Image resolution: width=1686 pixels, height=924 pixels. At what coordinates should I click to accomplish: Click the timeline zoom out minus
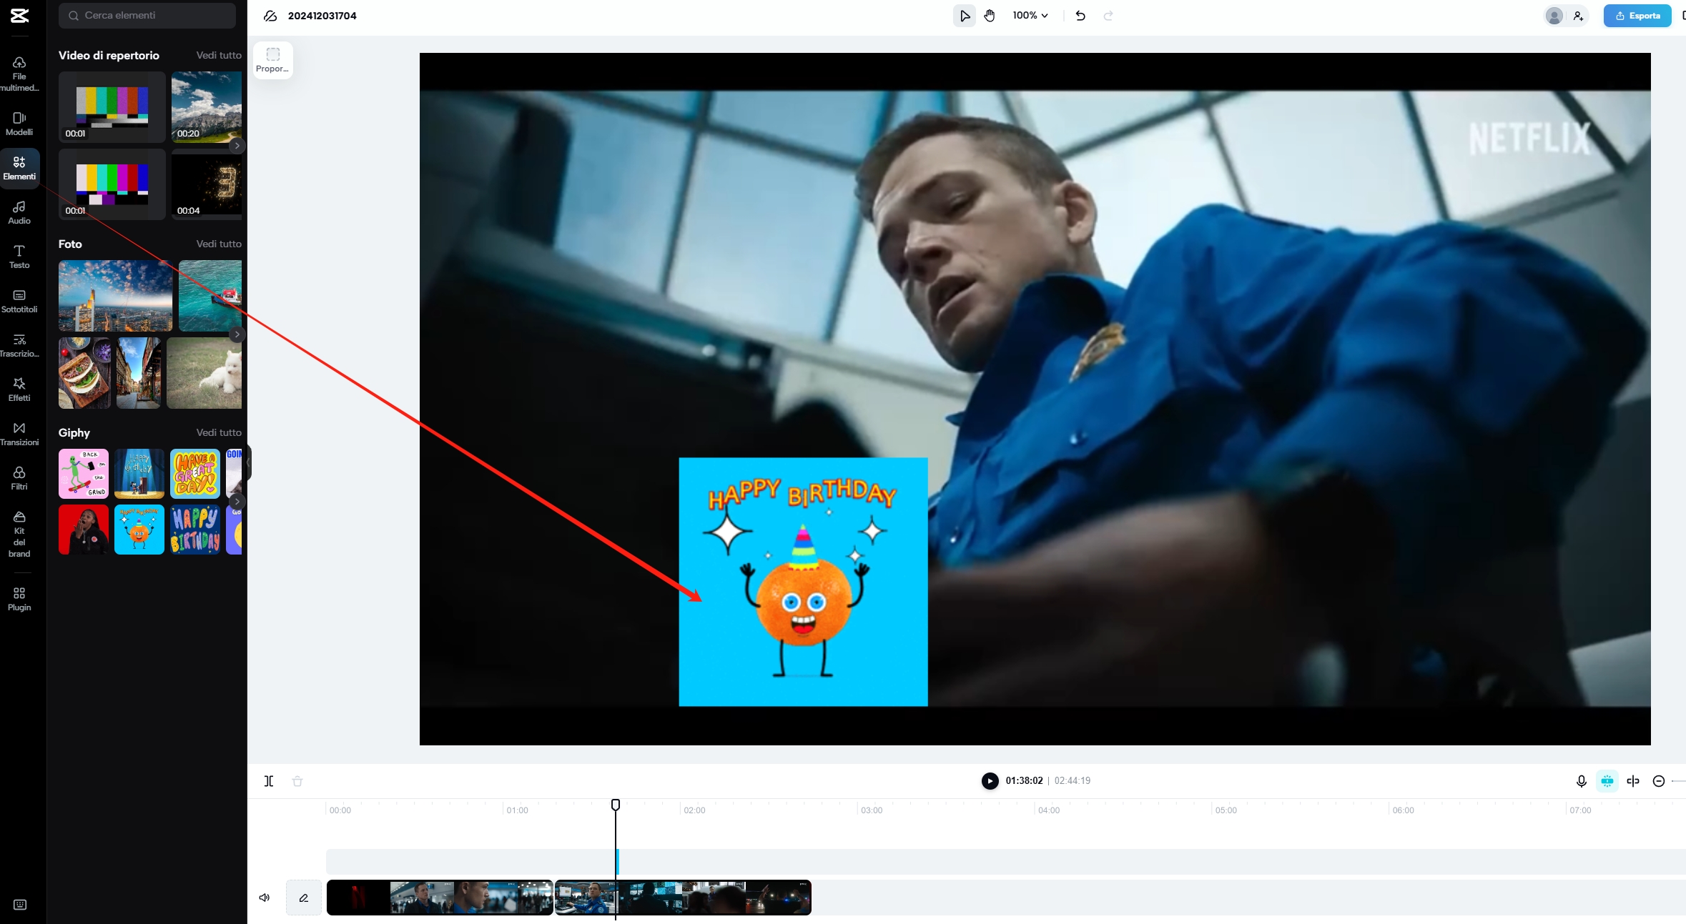coord(1659,781)
